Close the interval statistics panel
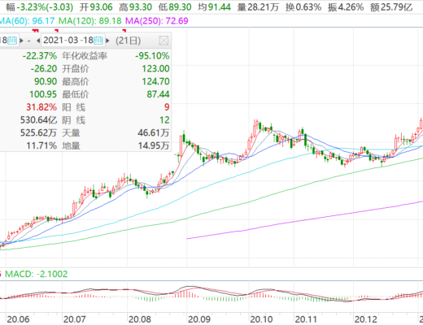 coord(164,41)
